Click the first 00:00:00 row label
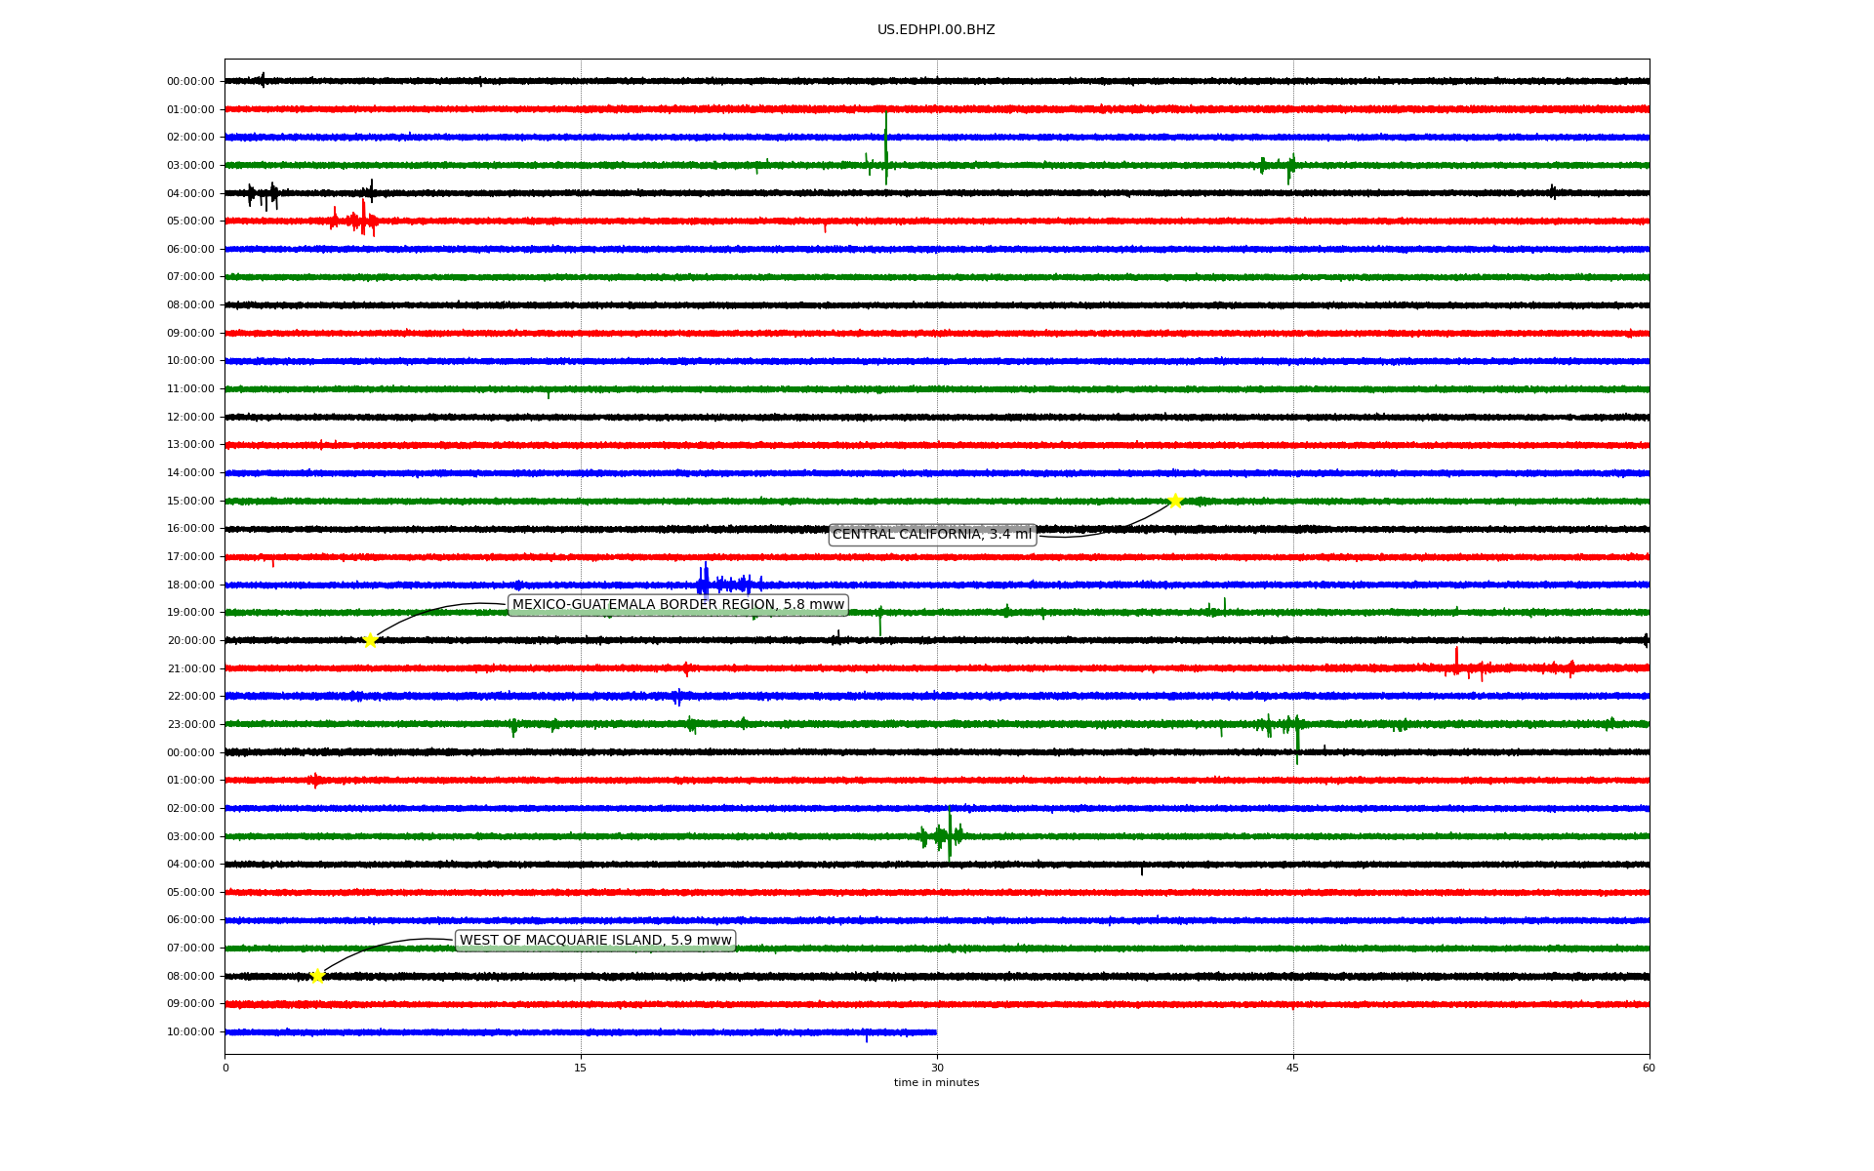1874x1171 pixels. [190, 82]
